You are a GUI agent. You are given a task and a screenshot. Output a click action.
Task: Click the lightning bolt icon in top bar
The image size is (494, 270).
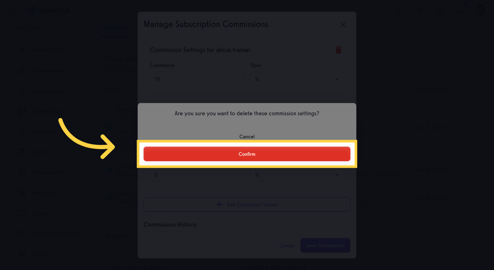tap(420, 10)
